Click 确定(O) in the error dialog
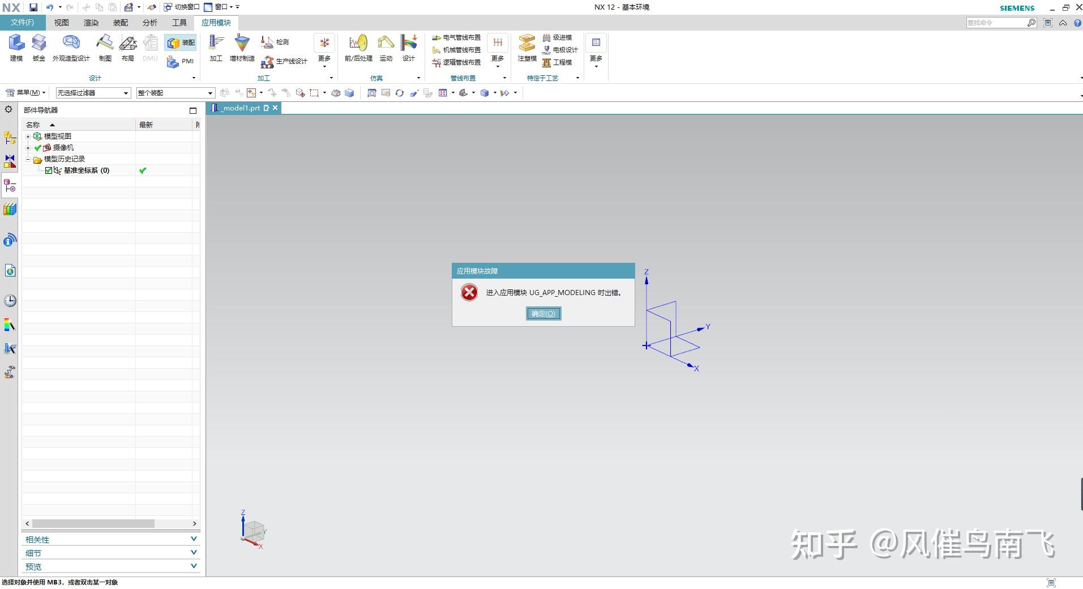Image resolution: width=1083 pixels, height=589 pixels. click(543, 313)
